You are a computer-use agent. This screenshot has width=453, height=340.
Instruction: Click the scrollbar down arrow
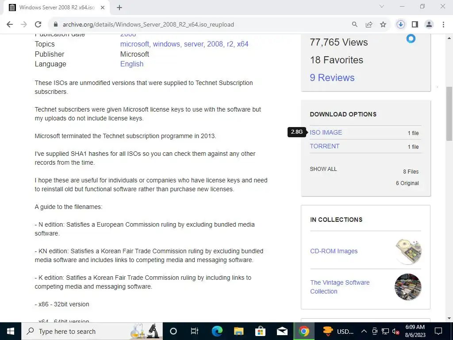449,318
